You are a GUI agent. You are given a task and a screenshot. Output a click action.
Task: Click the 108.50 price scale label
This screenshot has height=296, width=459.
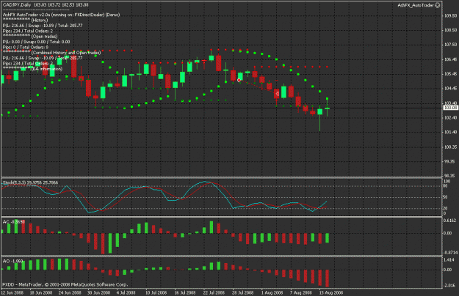451,30
